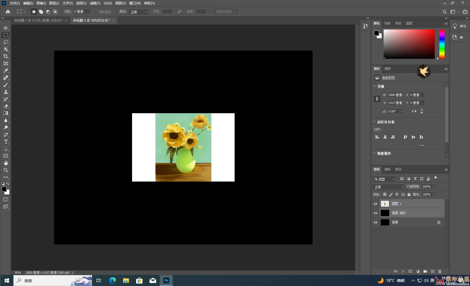Select the Move tool
This screenshot has width=470, height=286.
6,28
